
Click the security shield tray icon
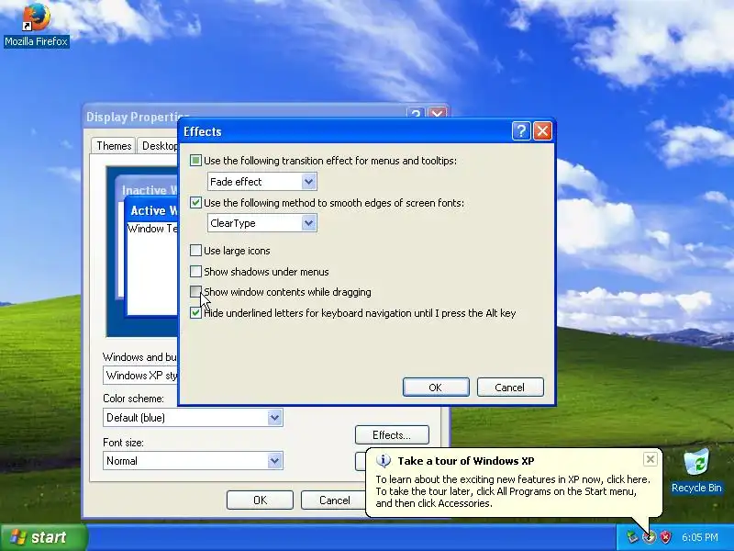pyautogui.click(x=665, y=537)
